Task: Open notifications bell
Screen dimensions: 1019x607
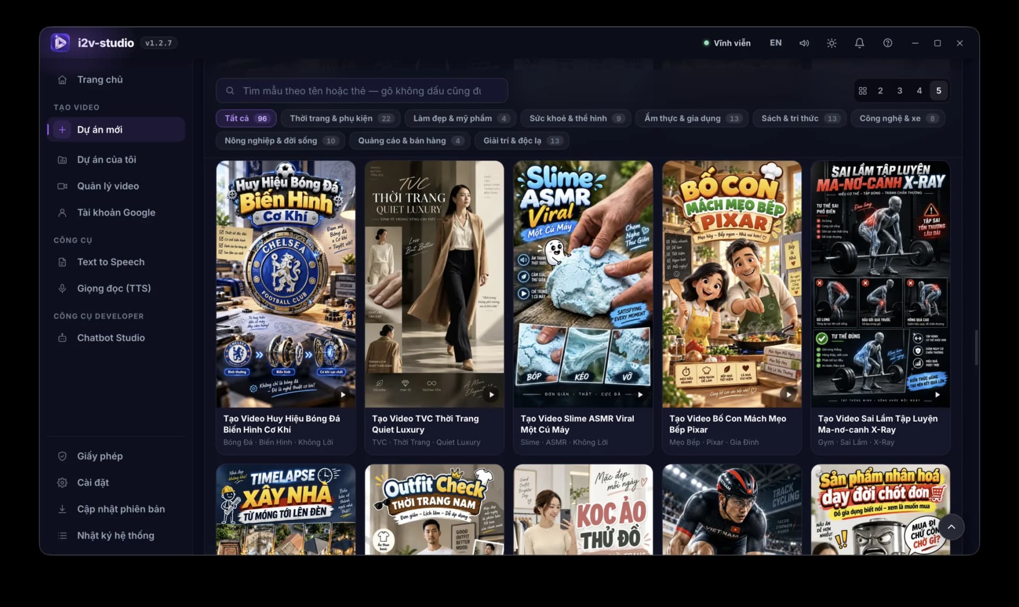Action: (x=859, y=43)
